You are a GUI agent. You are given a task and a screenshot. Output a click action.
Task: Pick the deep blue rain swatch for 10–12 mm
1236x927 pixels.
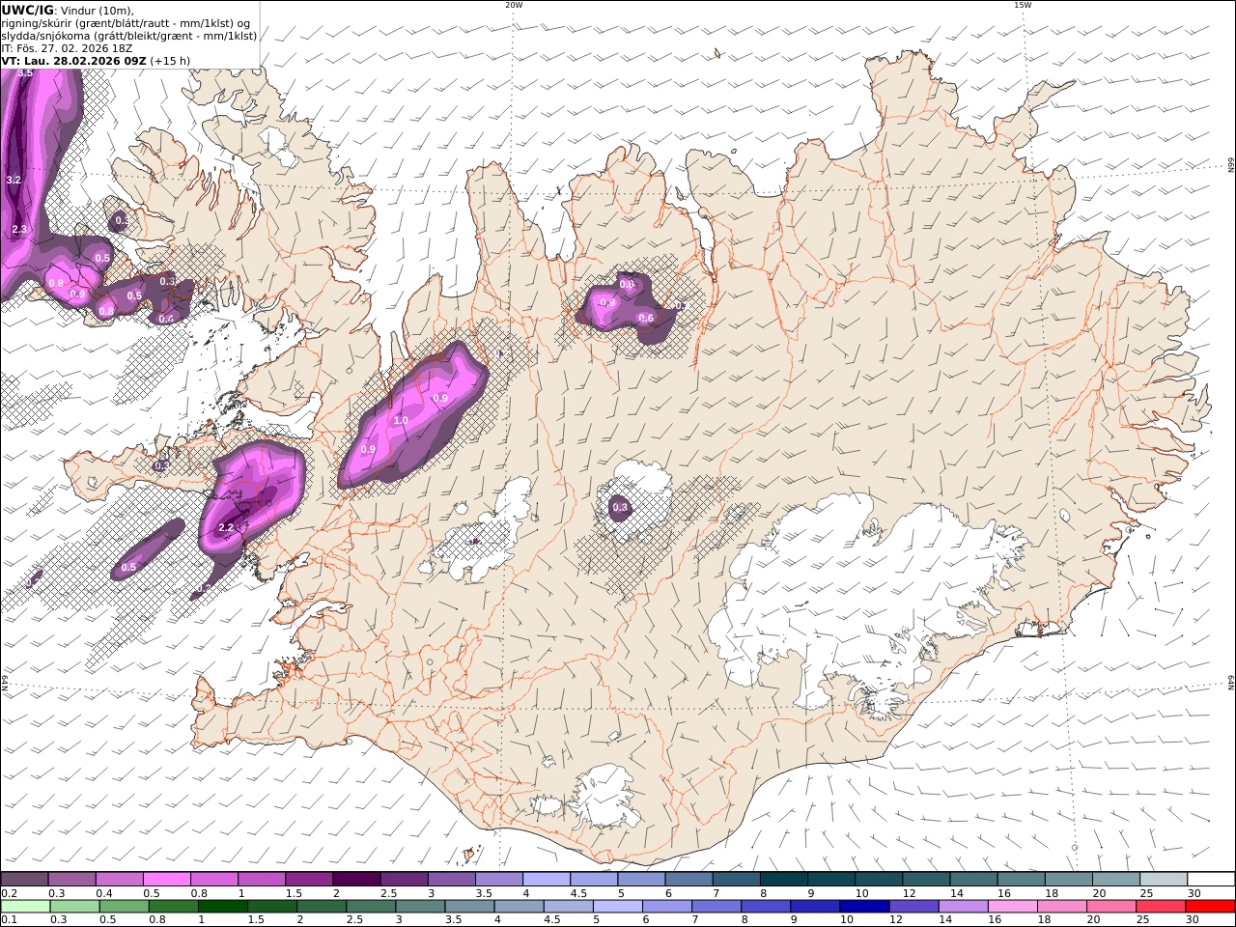[864, 907]
